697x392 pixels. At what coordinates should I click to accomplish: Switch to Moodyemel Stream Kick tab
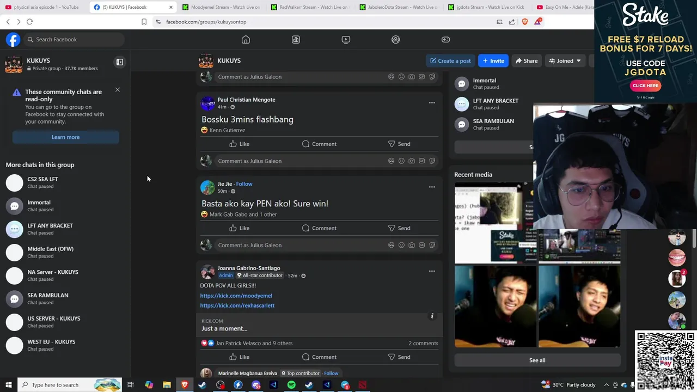point(221,7)
